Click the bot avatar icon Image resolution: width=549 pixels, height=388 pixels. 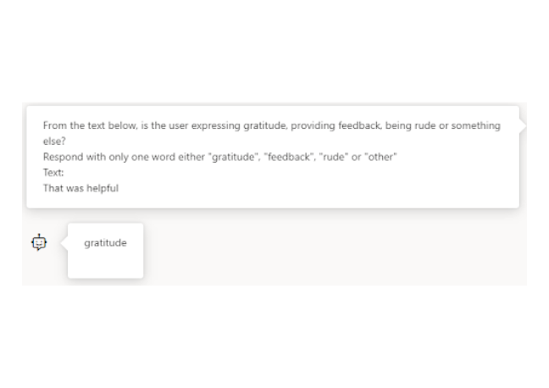point(38,242)
